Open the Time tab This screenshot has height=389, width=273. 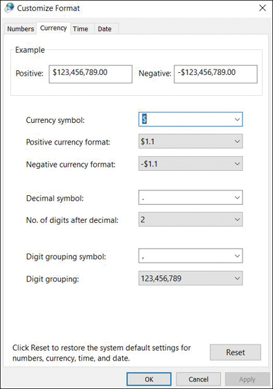point(81,28)
